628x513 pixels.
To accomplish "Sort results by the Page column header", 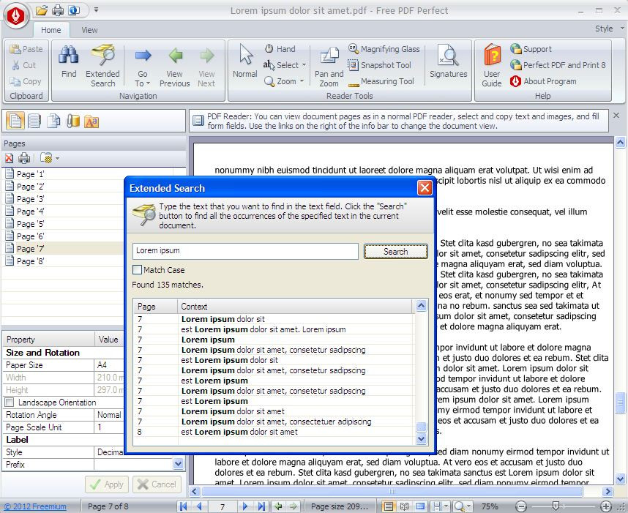I will (155, 307).
